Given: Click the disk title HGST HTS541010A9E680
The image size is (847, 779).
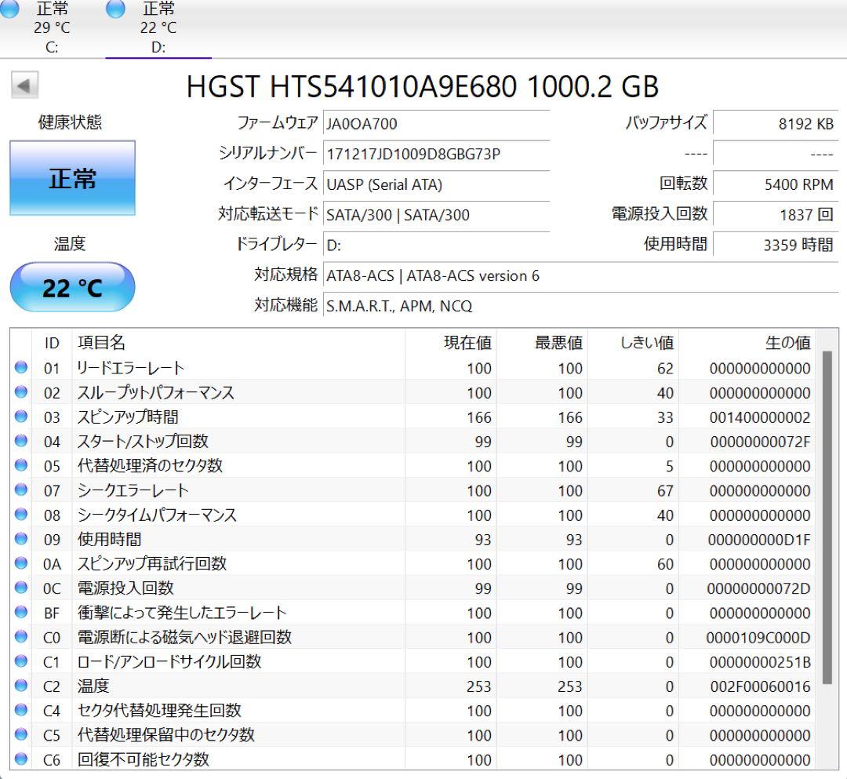Looking at the screenshot, I should pyautogui.click(x=423, y=86).
